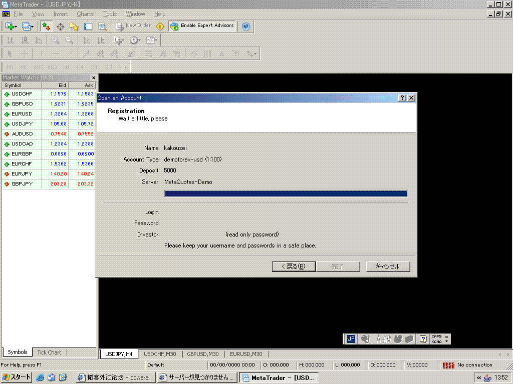Switch to Line Chart display

39,40
